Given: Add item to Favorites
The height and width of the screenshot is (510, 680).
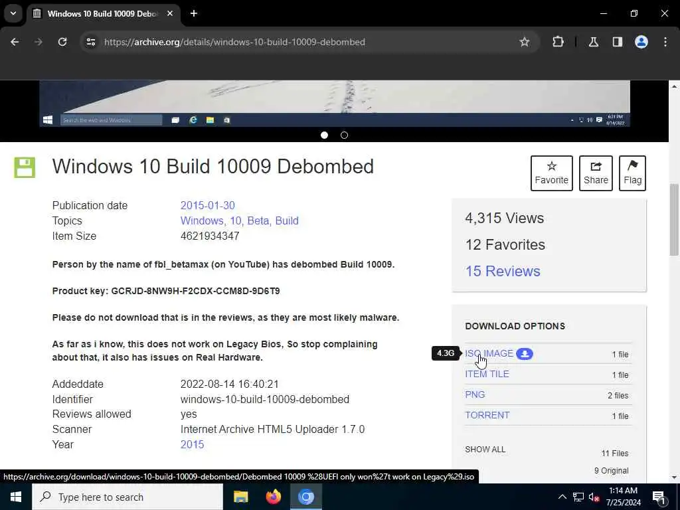Looking at the screenshot, I should 552,173.
